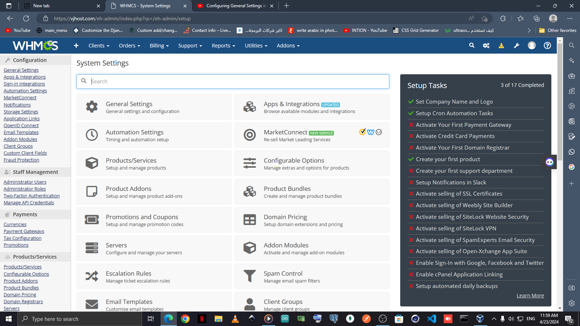Image resolution: width=580 pixels, height=326 pixels.
Task: Open the Utilities dropdown menu
Action: (x=256, y=46)
